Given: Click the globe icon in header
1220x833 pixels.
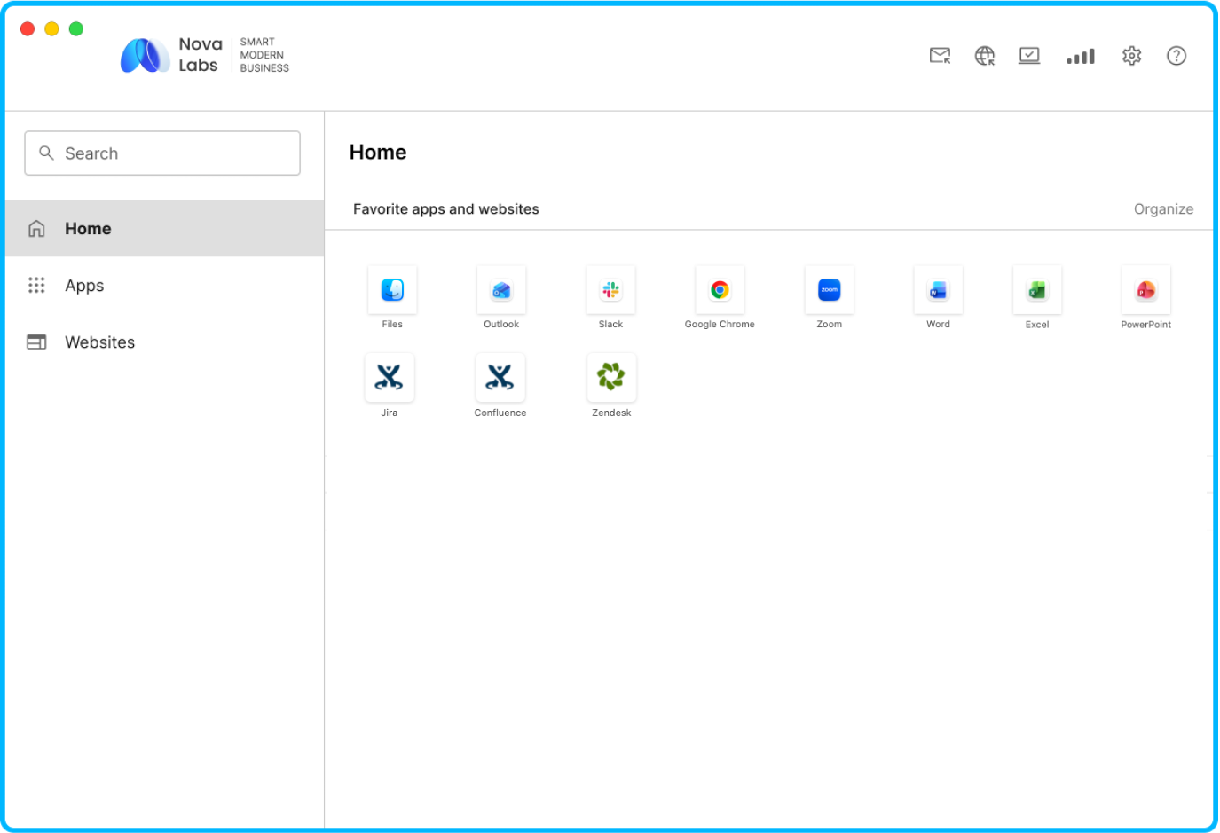Looking at the screenshot, I should pos(985,56).
